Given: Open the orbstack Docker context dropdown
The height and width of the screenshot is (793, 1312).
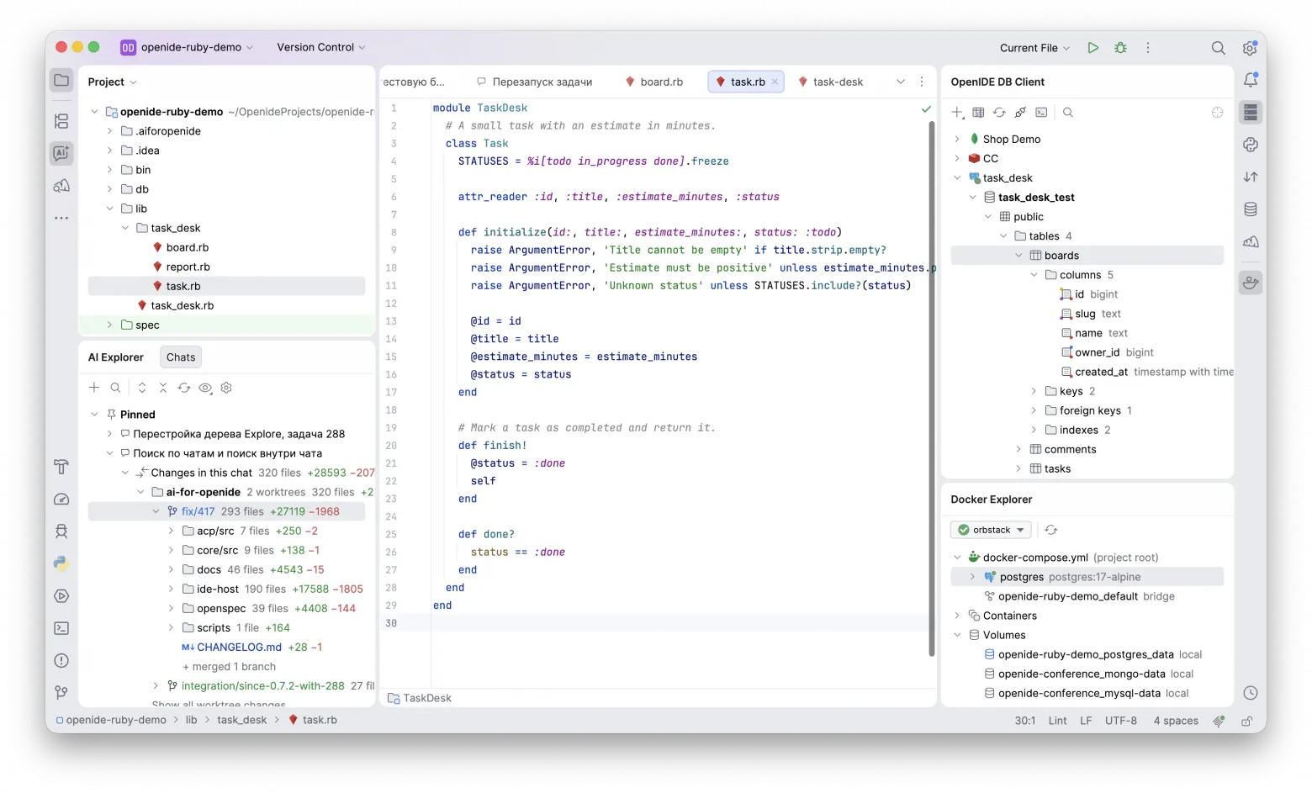Looking at the screenshot, I should point(991,530).
